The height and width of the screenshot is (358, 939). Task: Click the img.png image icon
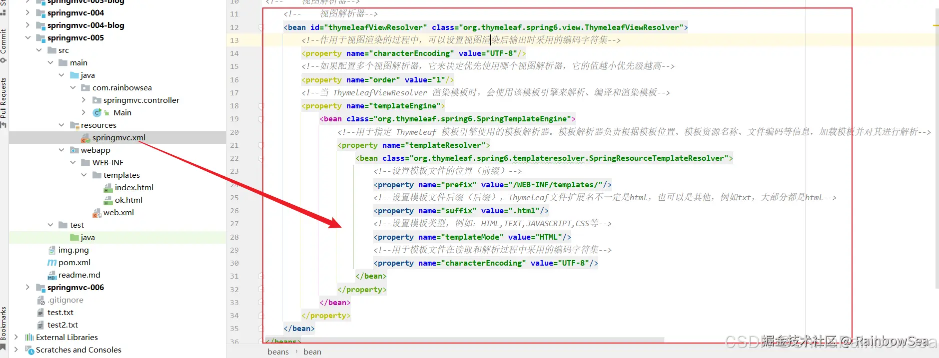pos(52,250)
